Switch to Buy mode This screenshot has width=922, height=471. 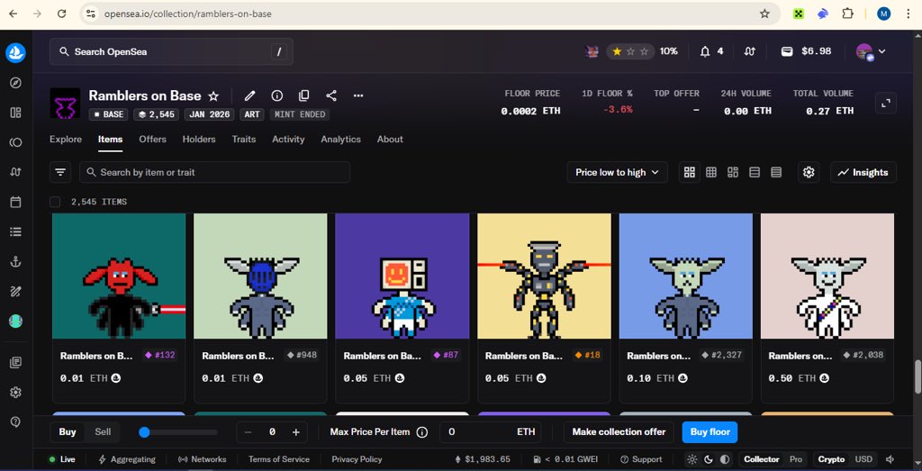68,432
